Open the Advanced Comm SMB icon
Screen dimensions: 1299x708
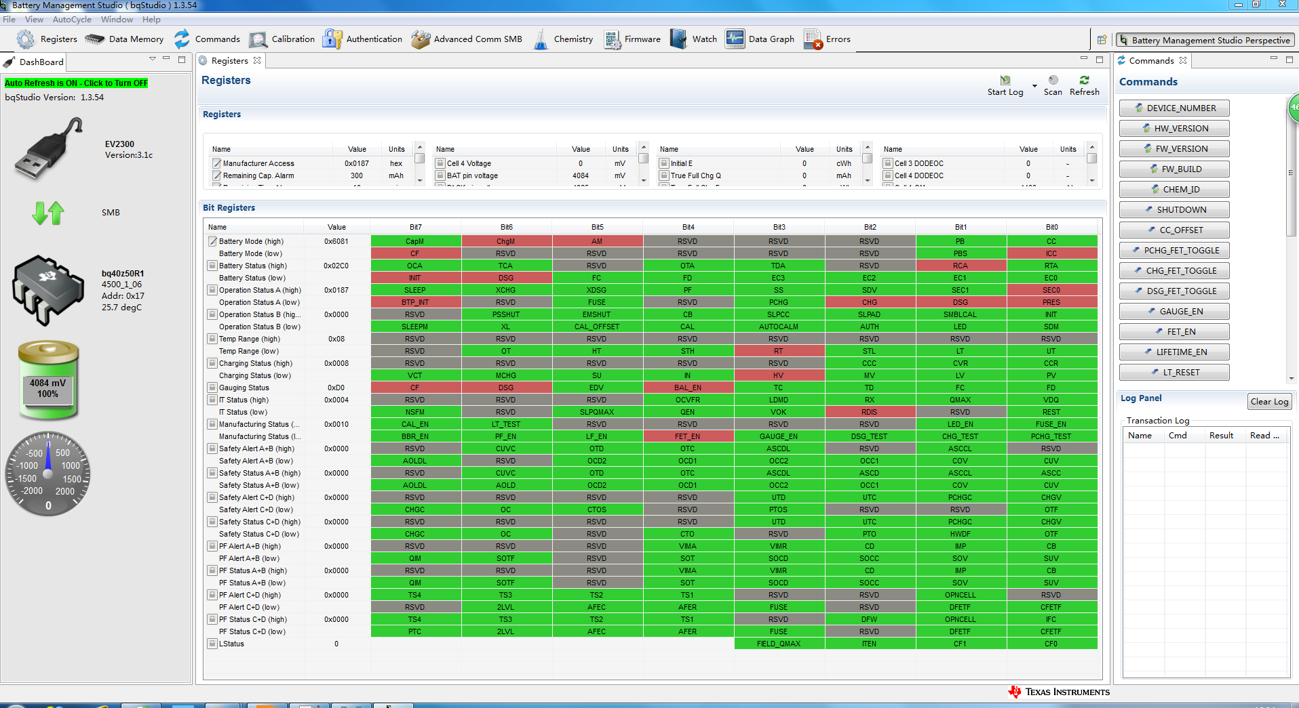[421, 39]
